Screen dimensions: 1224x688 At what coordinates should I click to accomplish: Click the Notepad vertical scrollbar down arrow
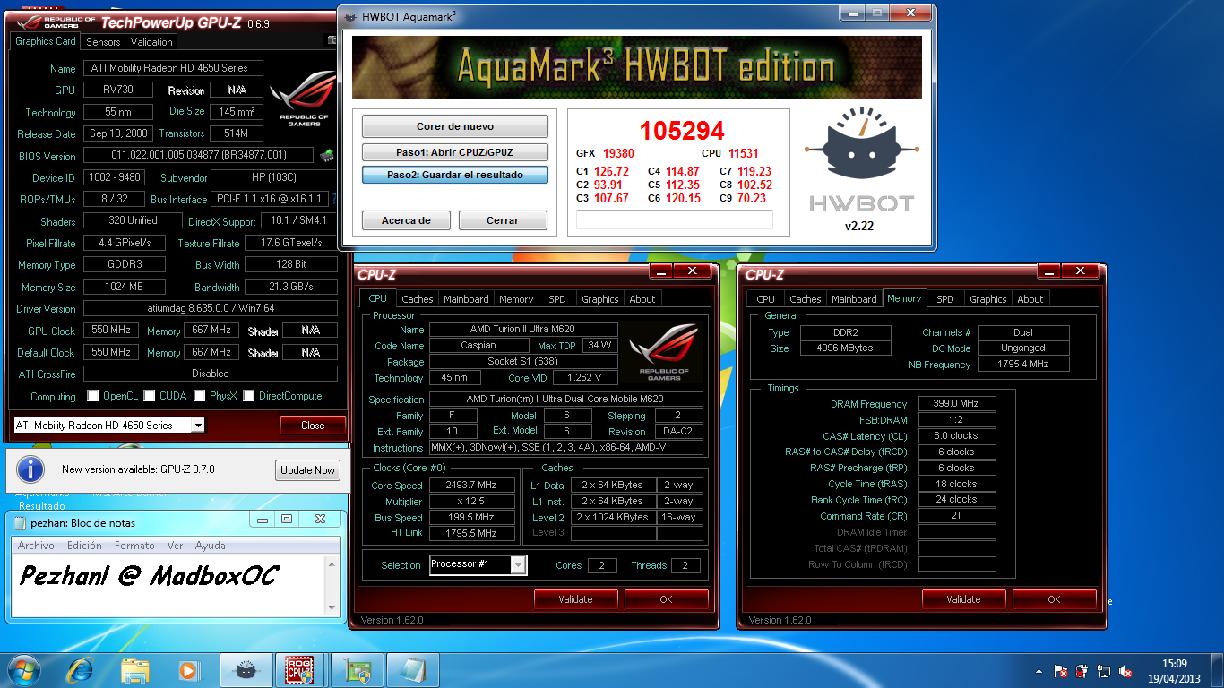[333, 608]
